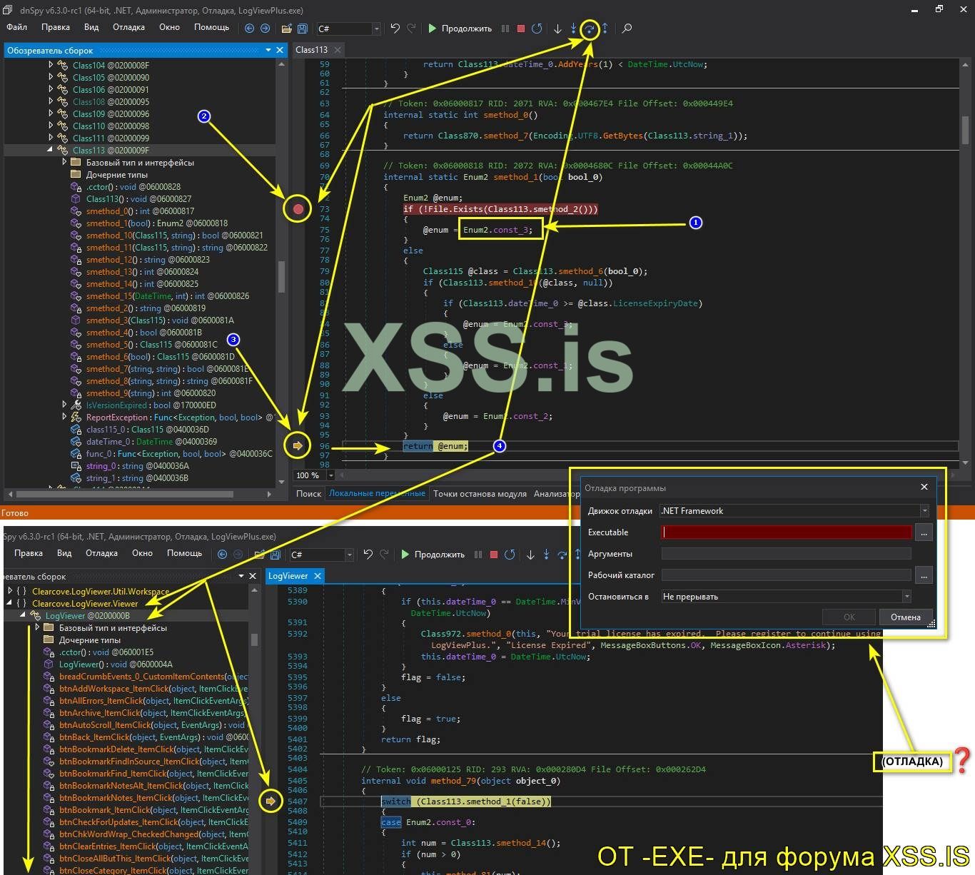Click the class icon beside Class104
975x875 pixels.
(63, 66)
